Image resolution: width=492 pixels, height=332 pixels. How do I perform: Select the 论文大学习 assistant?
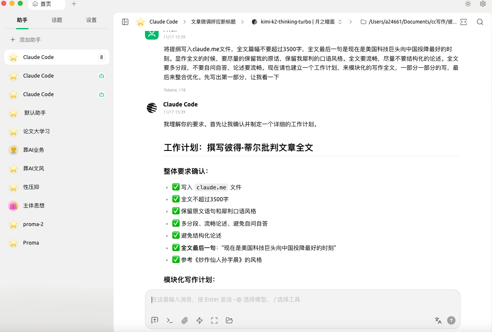(36, 131)
